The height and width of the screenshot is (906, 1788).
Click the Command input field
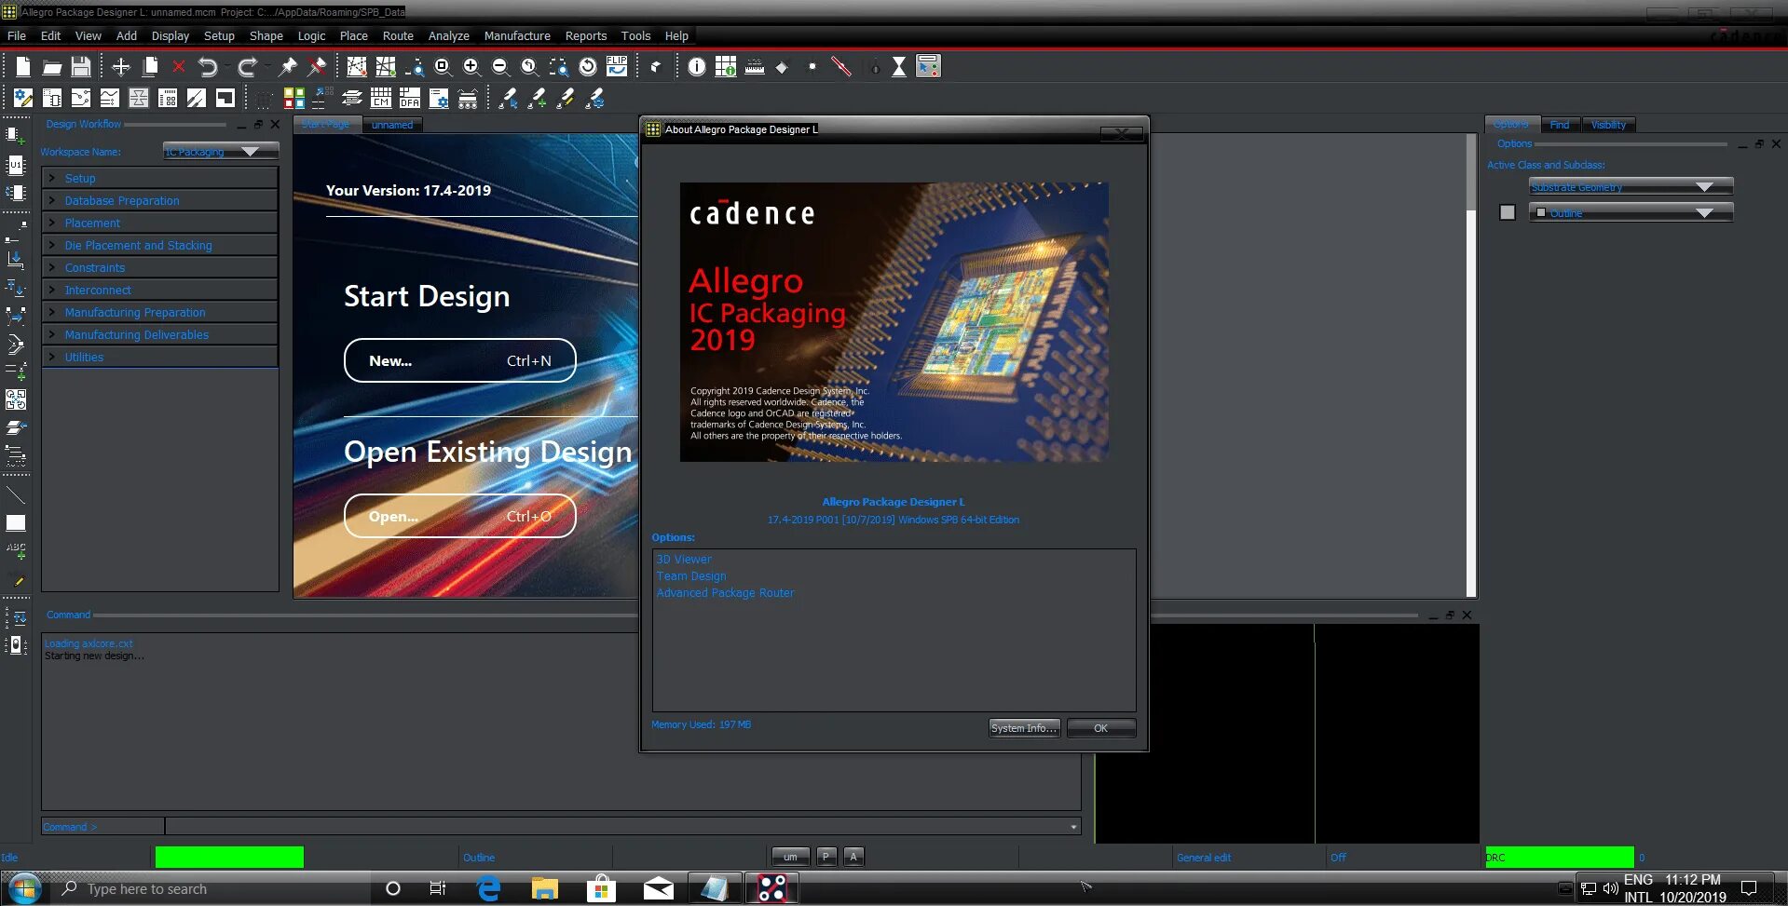pos(622,826)
